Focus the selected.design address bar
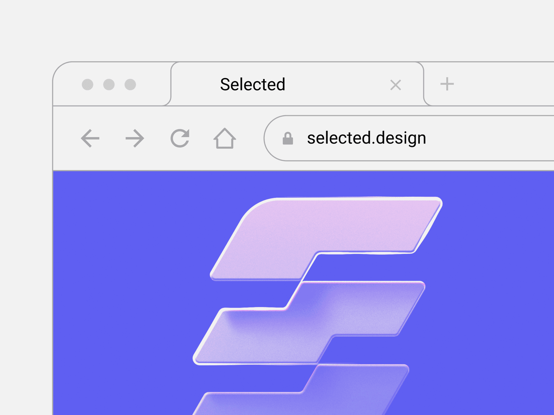The width and height of the screenshot is (554, 415). pyautogui.click(x=409, y=138)
